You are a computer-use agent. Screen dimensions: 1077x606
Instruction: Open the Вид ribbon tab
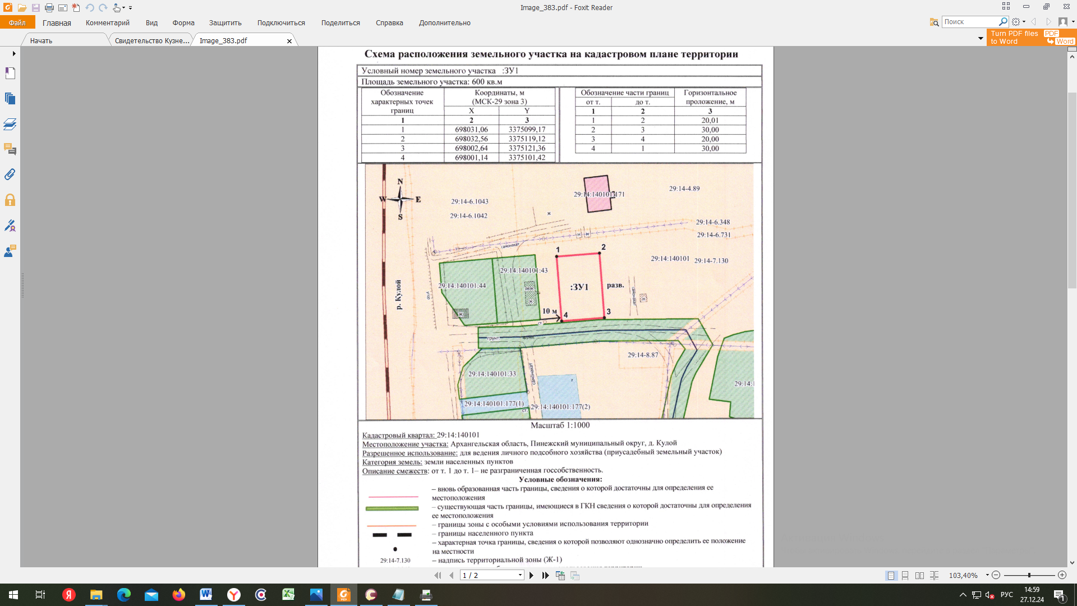(x=151, y=23)
